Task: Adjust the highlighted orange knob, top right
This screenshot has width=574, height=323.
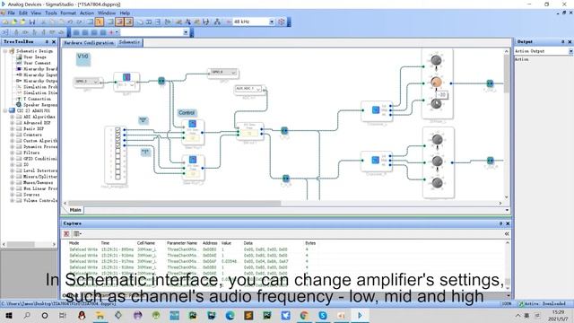Action: pyautogui.click(x=436, y=82)
